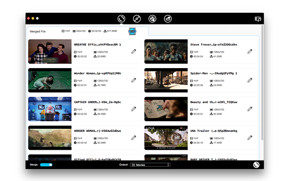This screenshot has width=289, height=181.
Task: Click the video list vertical scrollbar
Action: click(262, 83)
